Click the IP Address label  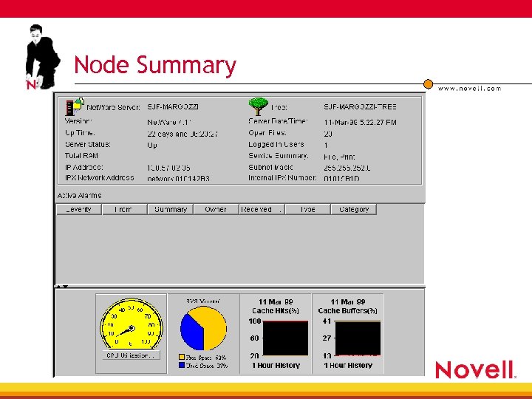pyautogui.click(x=83, y=167)
